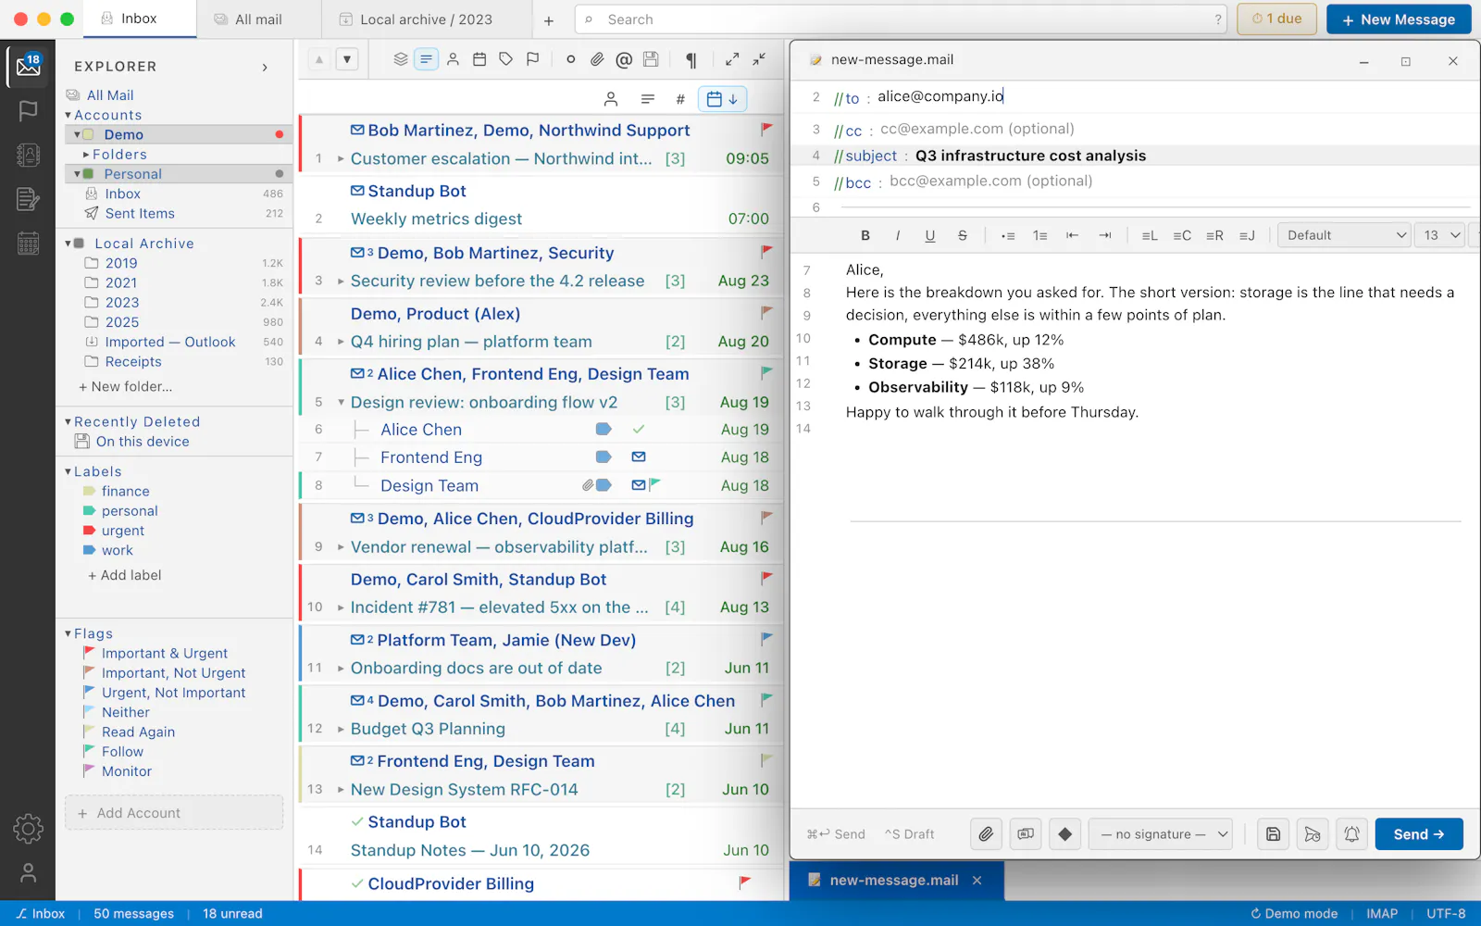Expand all threads with the outward arrows icon
The image size is (1481, 926).
732,59
